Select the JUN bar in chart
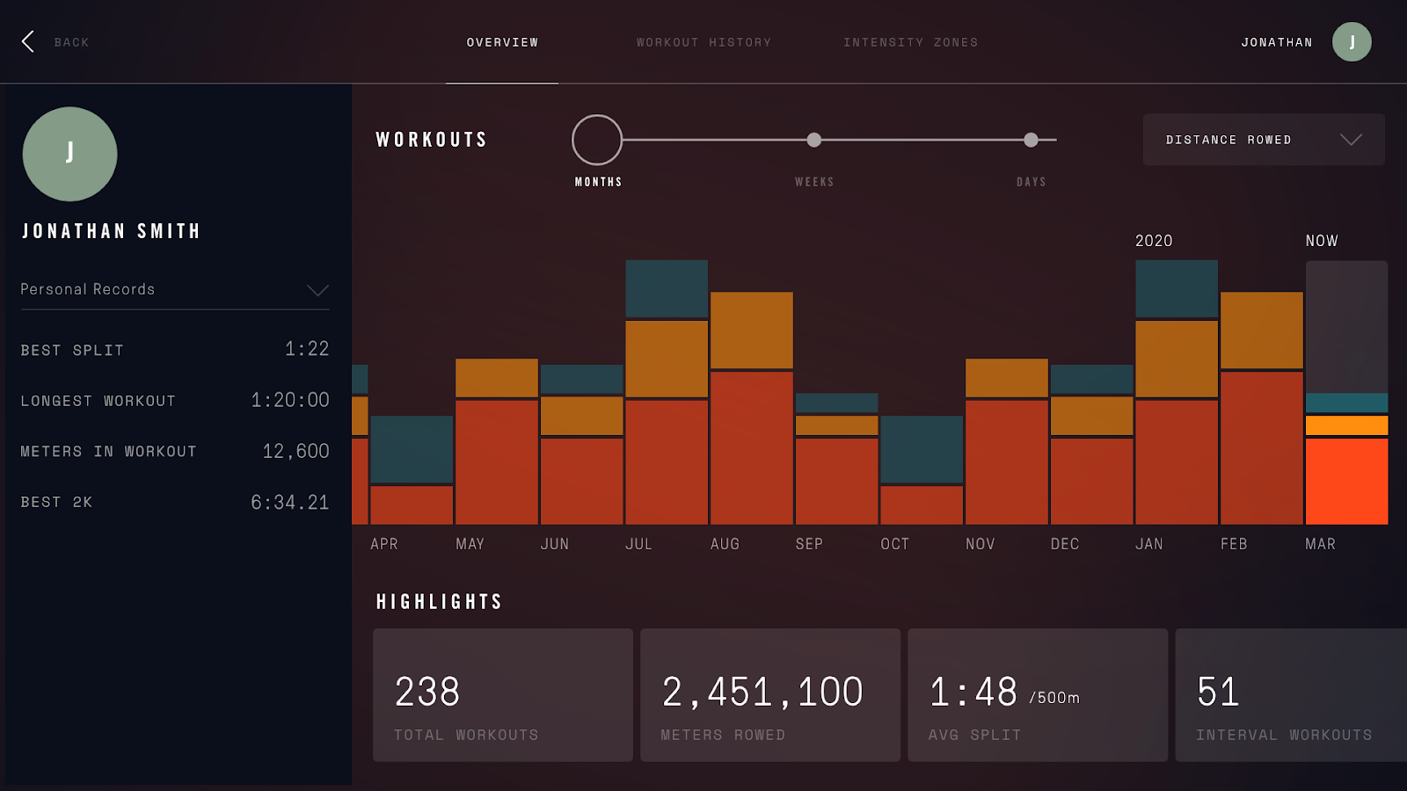The image size is (1407, 791). [x=581, y=445]
